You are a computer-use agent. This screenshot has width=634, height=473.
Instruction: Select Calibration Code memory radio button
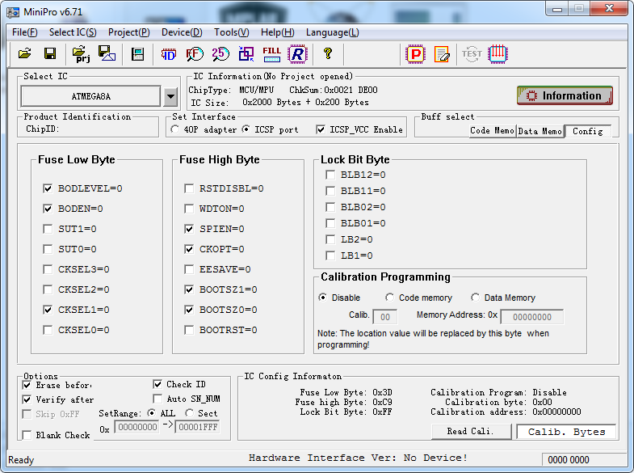389,298
